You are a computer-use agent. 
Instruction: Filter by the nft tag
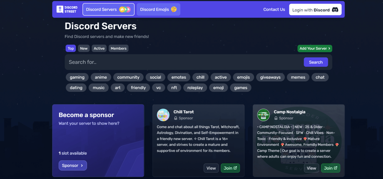tap(174, 88)
